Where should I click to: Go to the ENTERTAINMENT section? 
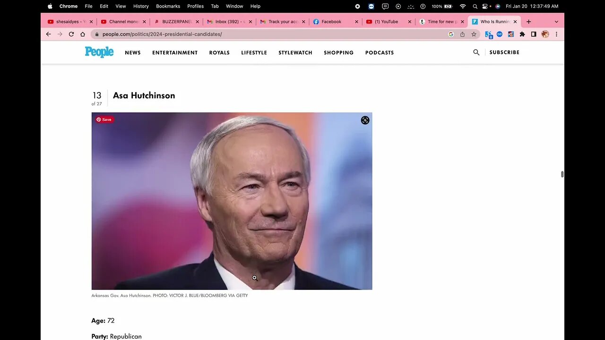tap(175, 52)
